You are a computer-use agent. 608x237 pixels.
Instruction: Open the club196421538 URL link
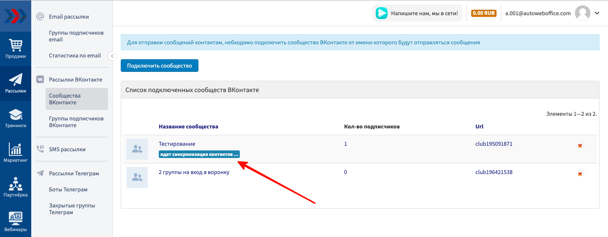point(494,172)
